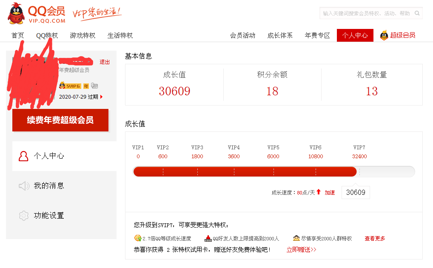This screenshot has height=268, width=433.
Task: Click 续费年费超级会员 renew button
Action: (60, 120)
